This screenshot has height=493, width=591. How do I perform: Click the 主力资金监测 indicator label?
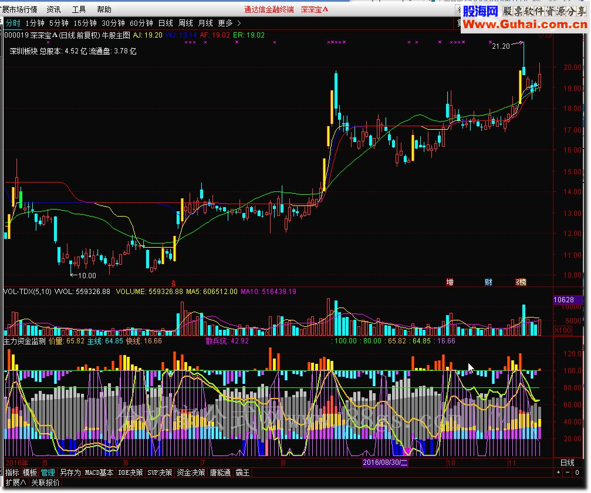(x=25, y=341)
